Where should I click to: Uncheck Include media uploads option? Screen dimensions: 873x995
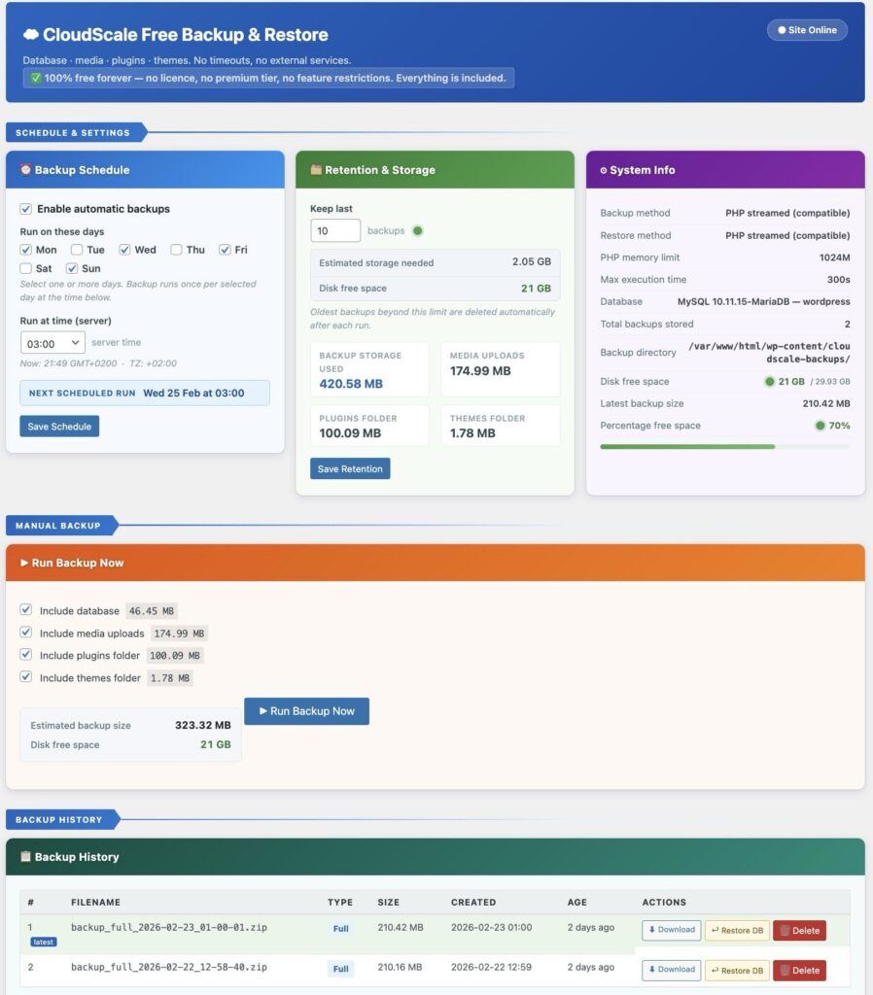[x=26, y=634]
